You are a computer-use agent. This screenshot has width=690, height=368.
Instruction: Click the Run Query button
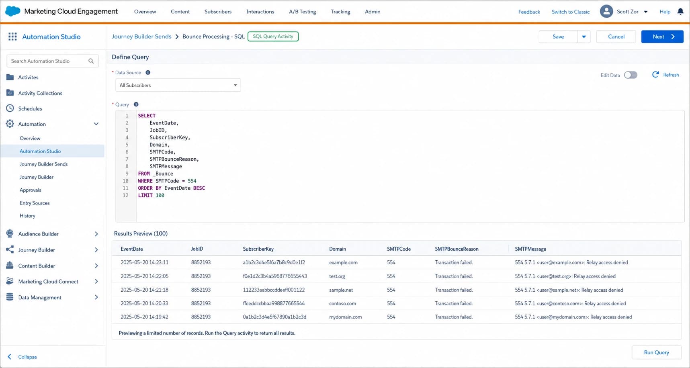[657, 352]
